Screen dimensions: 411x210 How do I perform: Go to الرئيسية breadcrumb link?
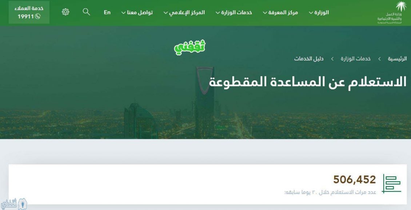pyautogui.click(x=398, y=59)
